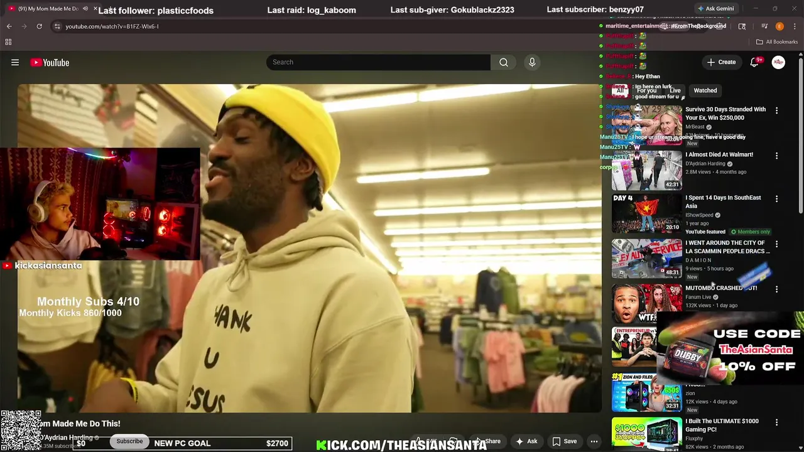Open the YouTube account avatar menu
Screen dimensions: 804x452
tap(778, 62)
